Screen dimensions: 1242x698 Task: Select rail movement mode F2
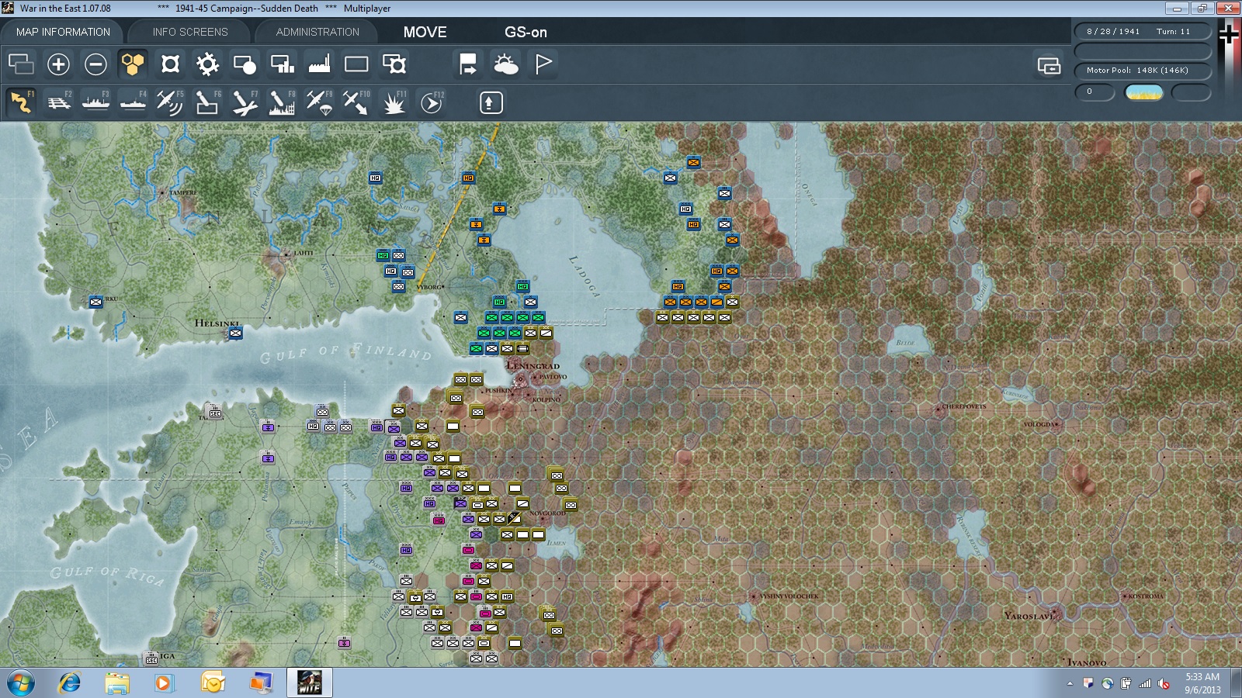tap(58, 102)
